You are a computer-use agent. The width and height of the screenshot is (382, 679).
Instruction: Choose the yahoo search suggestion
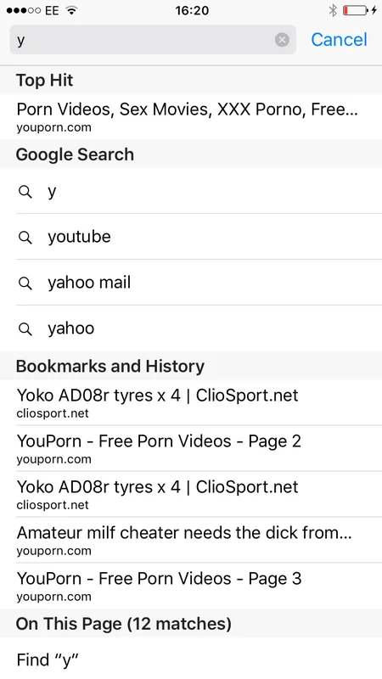[x=191, y=328]
